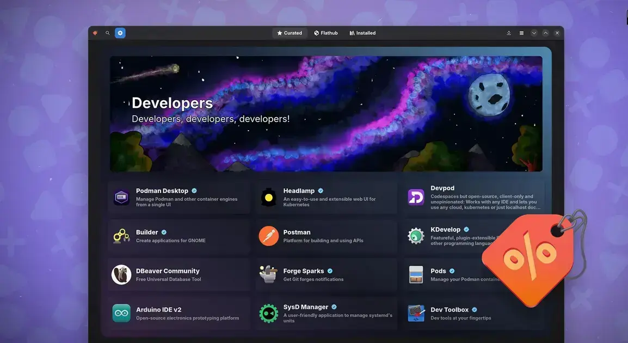The image size is (628, 343).
Task: Click the Devpod purple app icon
Action: tap(416, 197)
